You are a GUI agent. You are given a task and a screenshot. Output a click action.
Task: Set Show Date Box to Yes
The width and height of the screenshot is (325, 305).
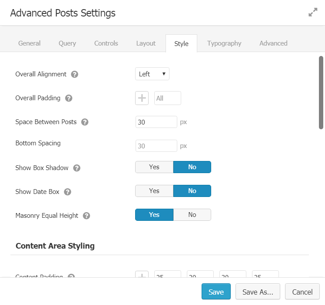pos(154,191)
